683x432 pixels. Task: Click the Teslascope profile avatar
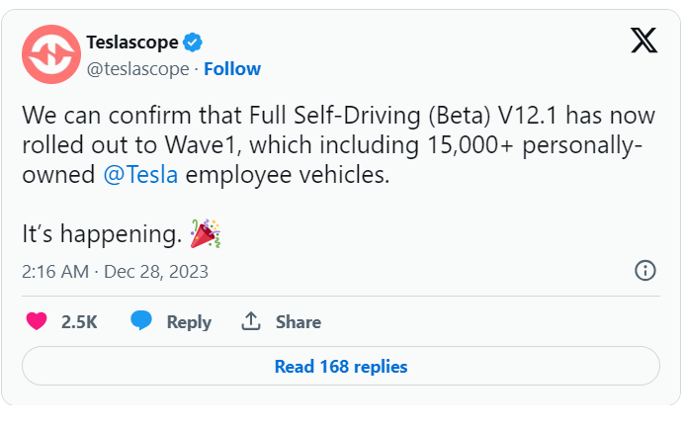(x=51, y=54)
